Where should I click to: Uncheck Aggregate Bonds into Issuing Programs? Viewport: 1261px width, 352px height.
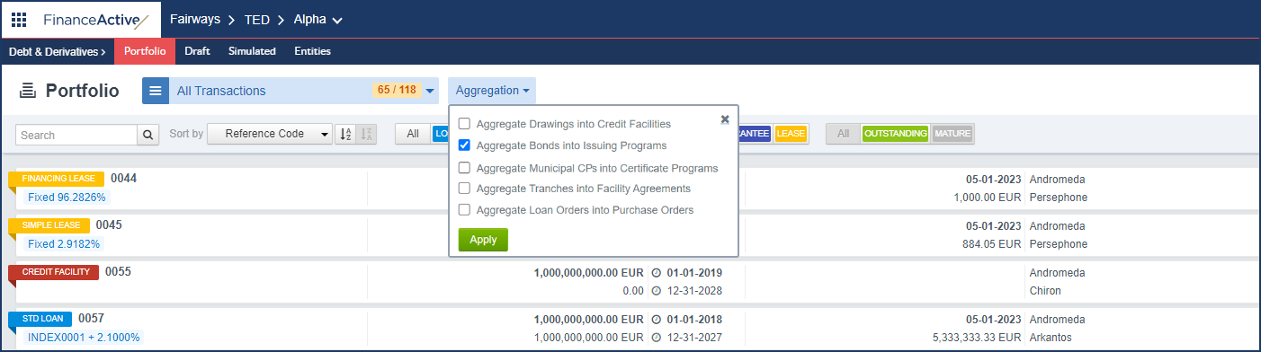(464, 145)
